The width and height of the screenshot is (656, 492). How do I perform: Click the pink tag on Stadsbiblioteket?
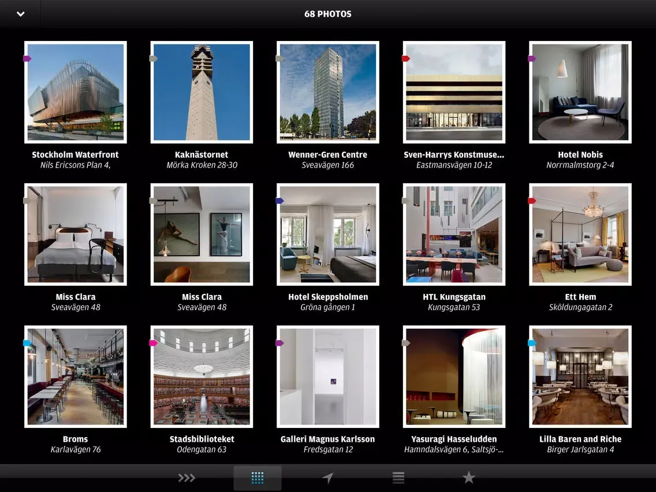154,343
